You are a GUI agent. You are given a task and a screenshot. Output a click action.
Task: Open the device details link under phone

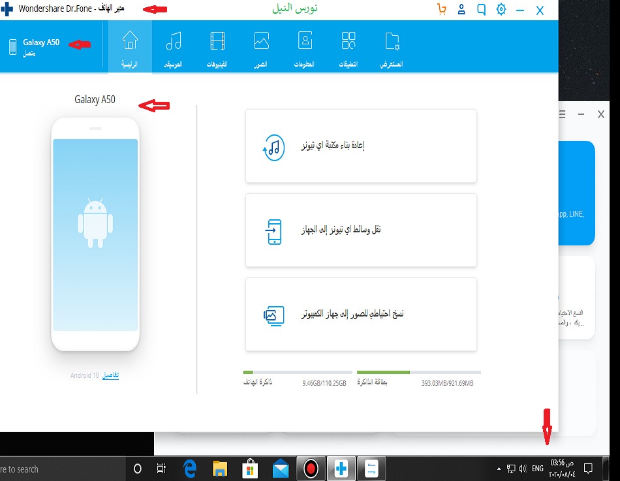[x=110, y=375]
